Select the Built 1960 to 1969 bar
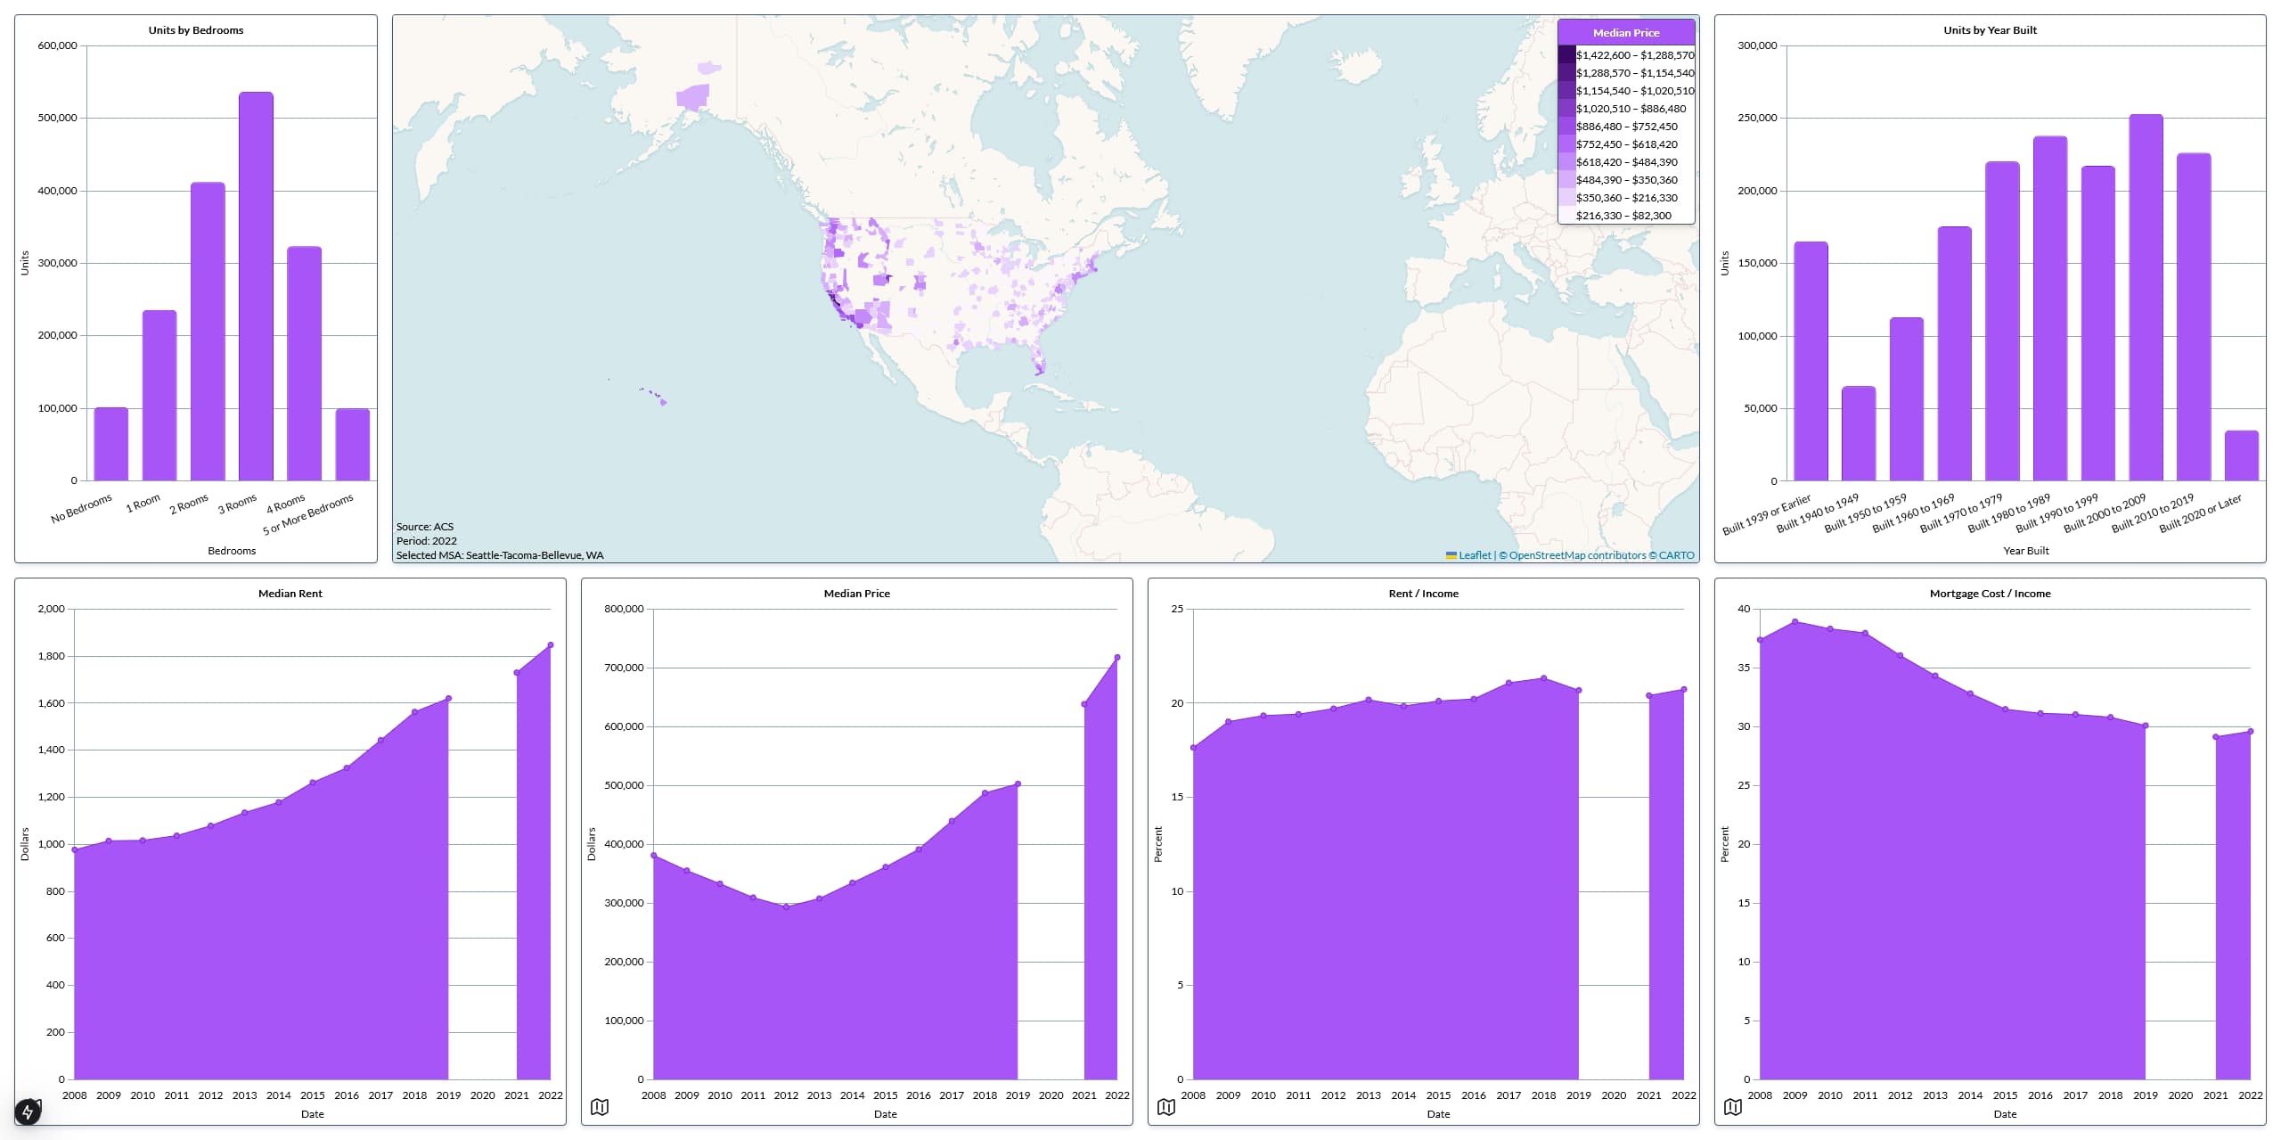This screenshot has width=2281, height=1140. click(x=1954, y=354)
